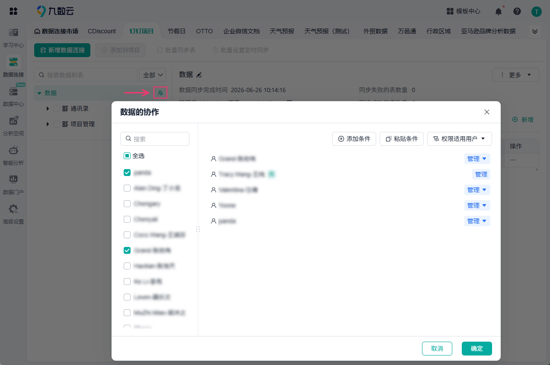Confirm with 确定 button

477,349
